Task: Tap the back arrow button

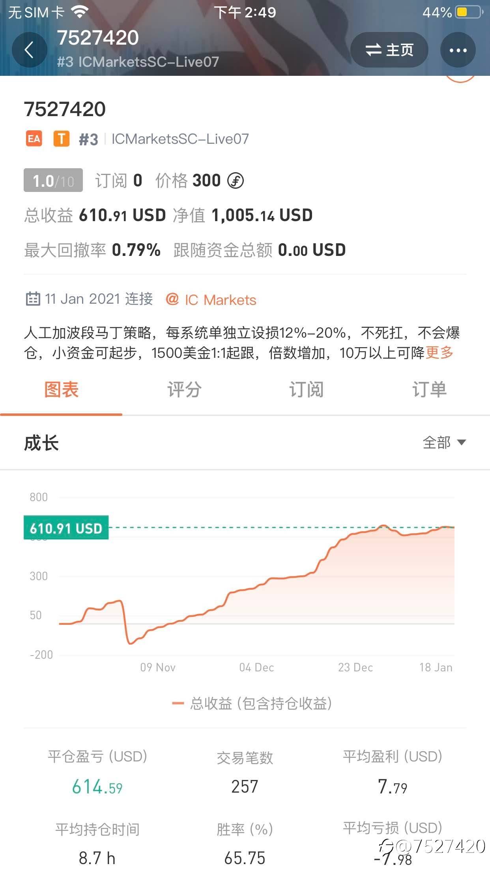Action: click(29, 50)
